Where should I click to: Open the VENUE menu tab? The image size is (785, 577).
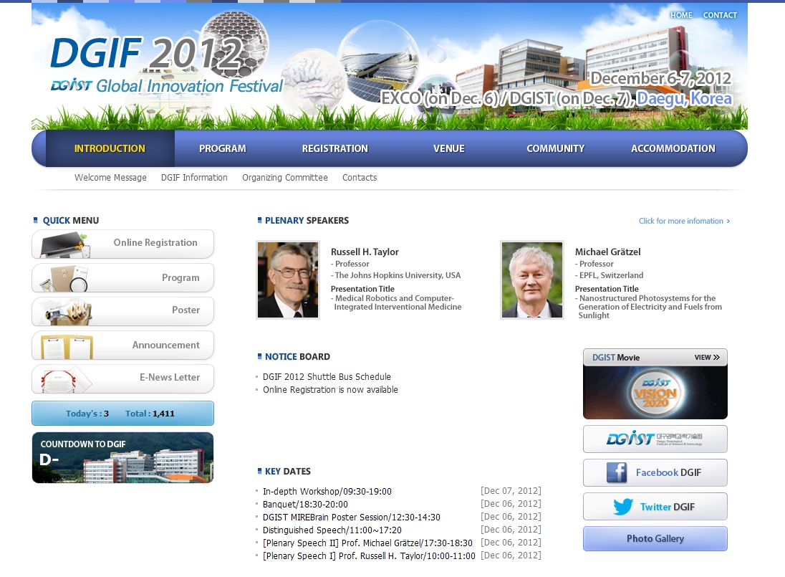tap(448, 148)
